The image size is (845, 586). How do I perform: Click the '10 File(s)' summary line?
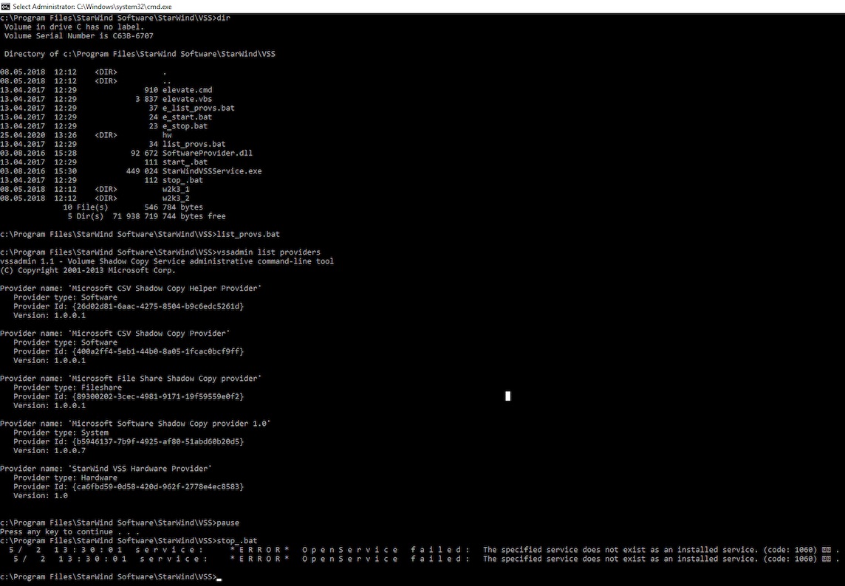pos(133,207)
